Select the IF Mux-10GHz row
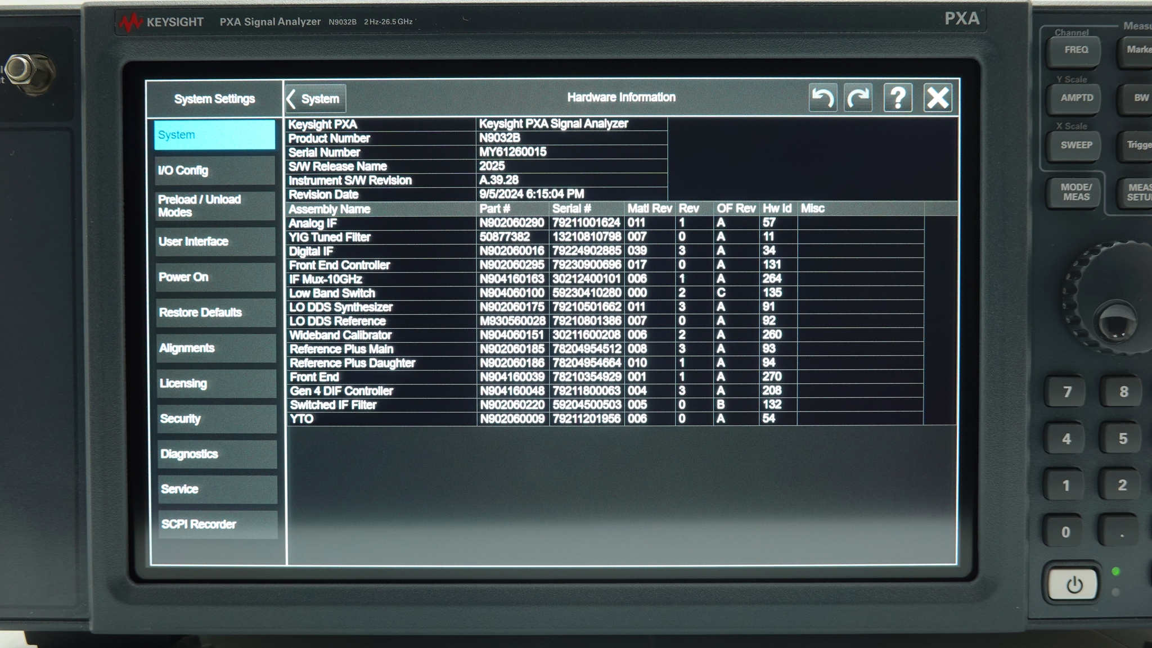Viewport: 1152px width, 648px height. pos(605,279)
